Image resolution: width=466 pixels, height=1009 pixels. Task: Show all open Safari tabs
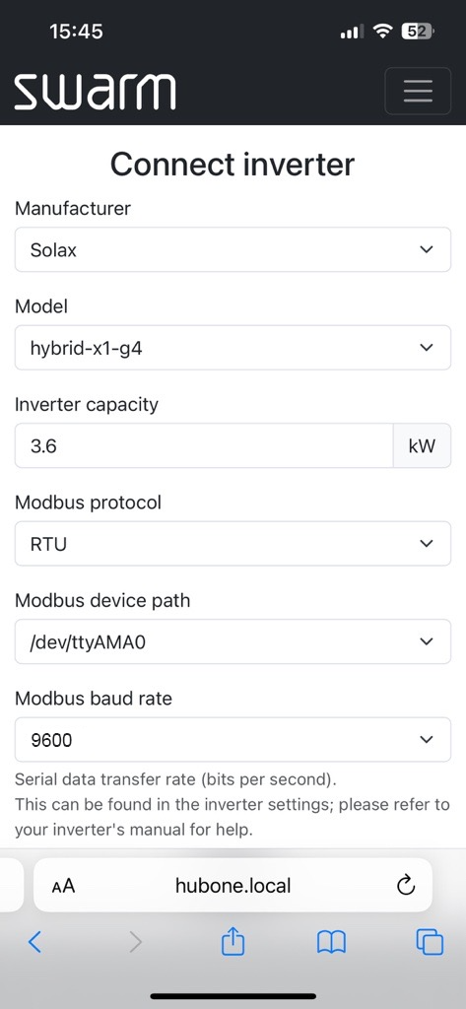[430, 943]
